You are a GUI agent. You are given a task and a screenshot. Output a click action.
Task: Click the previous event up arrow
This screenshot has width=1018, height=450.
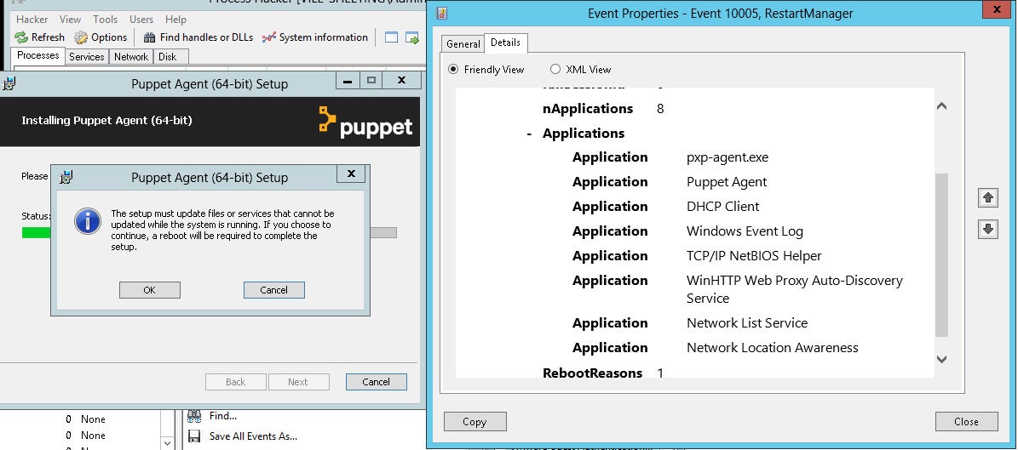988,198
